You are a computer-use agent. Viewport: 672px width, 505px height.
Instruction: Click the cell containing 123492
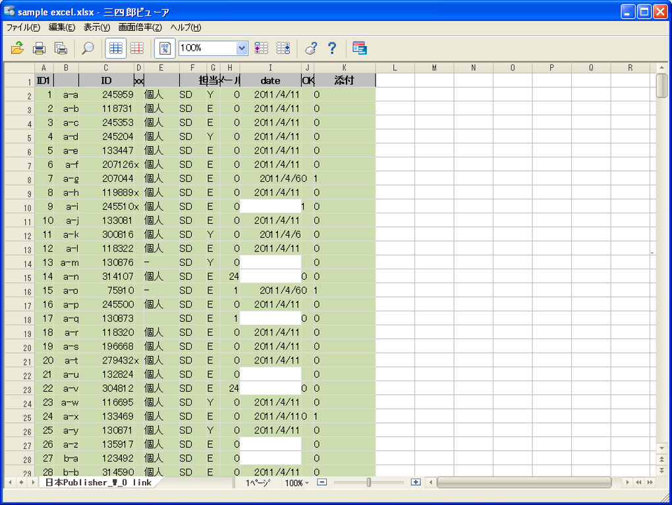(x=106, y=458)
